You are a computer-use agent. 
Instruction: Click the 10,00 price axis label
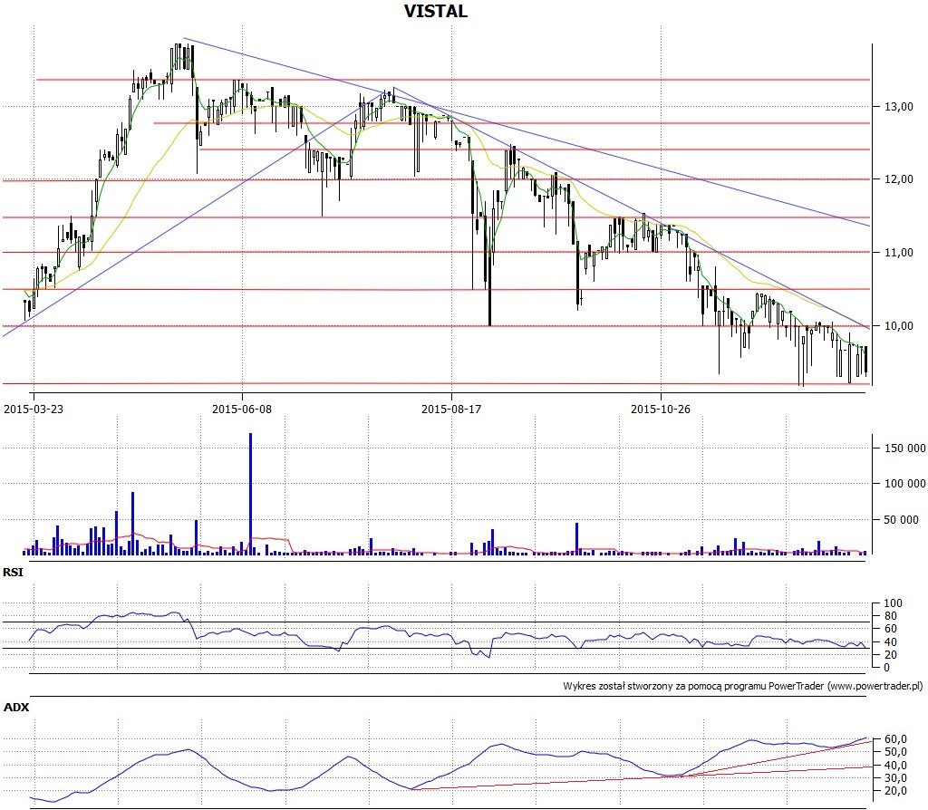point(899,326)
